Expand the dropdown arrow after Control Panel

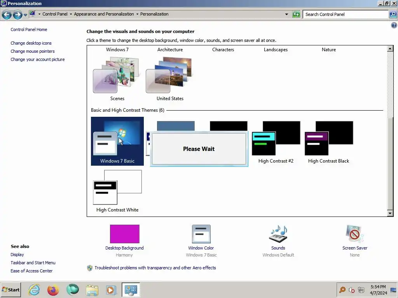click(71, 14)
